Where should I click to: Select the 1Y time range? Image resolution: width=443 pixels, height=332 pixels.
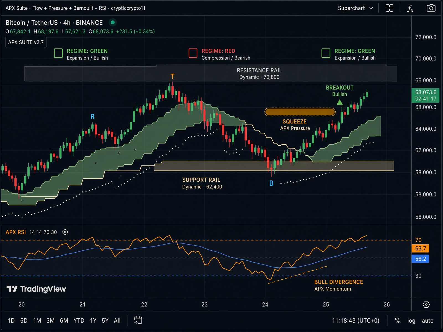click(x=93, y=321)
